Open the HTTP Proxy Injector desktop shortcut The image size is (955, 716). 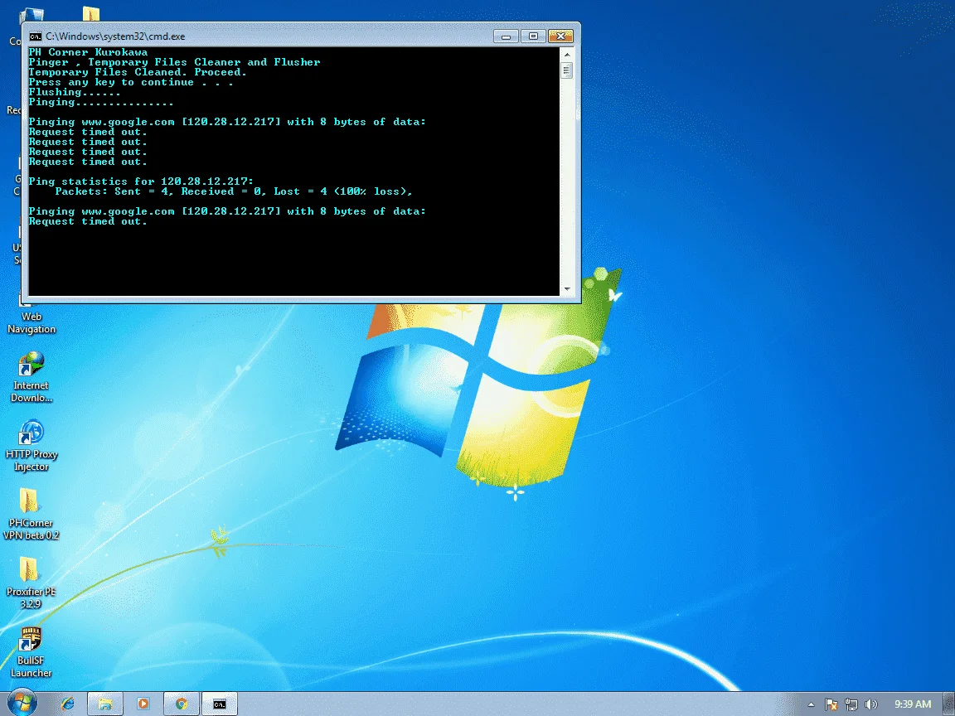(31, 446)
